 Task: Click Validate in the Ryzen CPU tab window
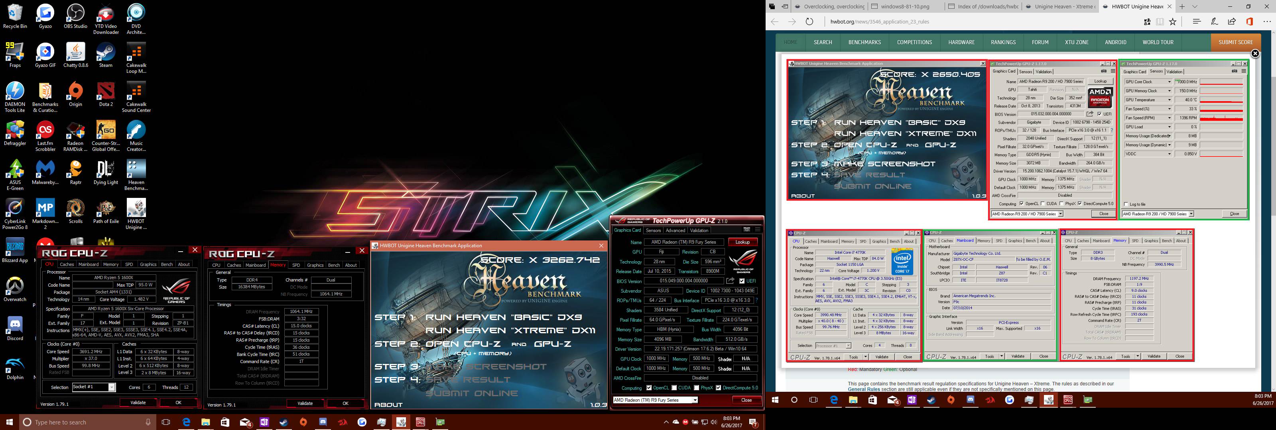coord(138,402)
